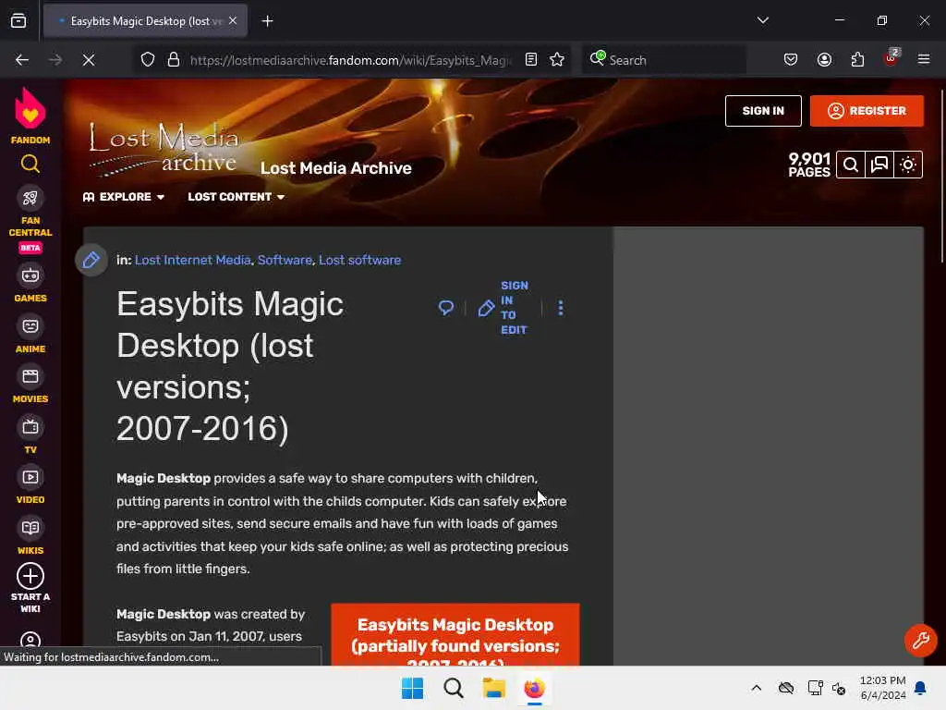Screen dimensions: 946x710
Task: Click the muted volume icon in the system tray
Action: pos(839,688)
